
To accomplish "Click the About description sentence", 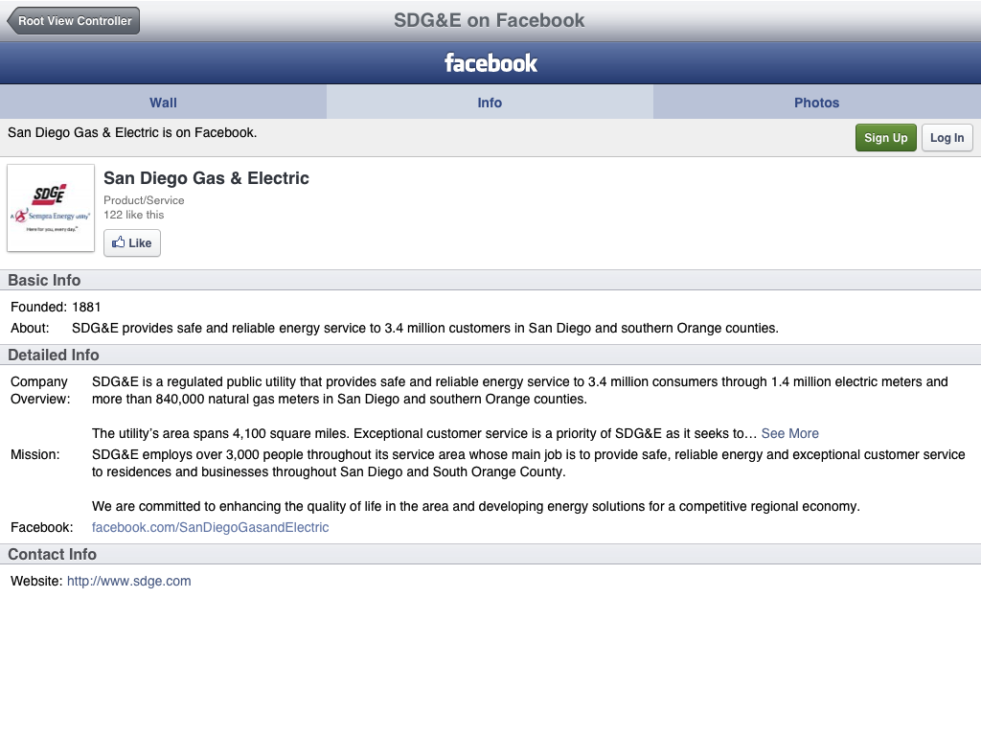I will click(425, 328).
